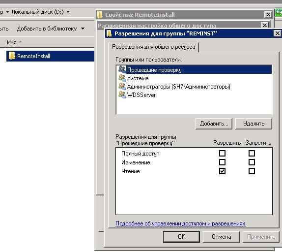Click the Отмена button
The image size is (282, 252).
click(x=221, y=237)
